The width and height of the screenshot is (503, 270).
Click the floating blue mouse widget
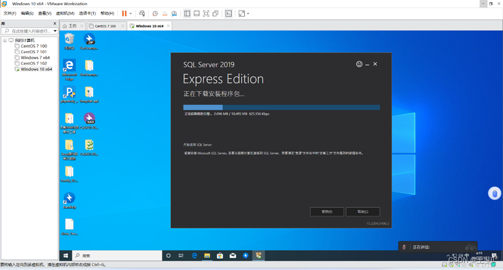point(494,194)
